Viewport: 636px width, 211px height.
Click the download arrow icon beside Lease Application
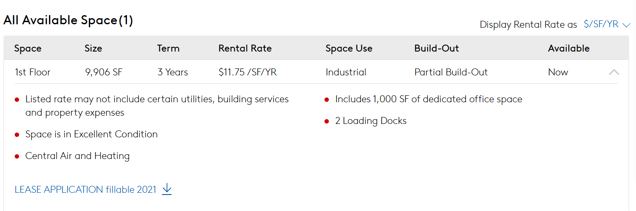tap(167, 189)
